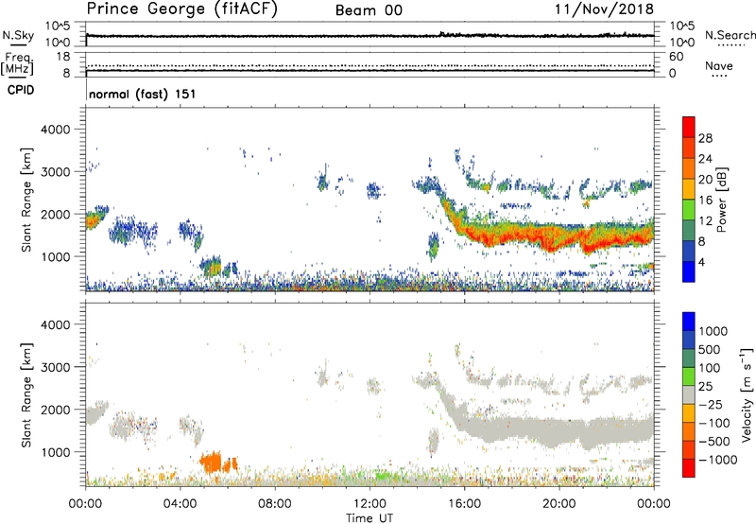Click the '-100' tick on the Velocity colorbar
Viewport: 756px width, 524px height.
pos(713,423)
